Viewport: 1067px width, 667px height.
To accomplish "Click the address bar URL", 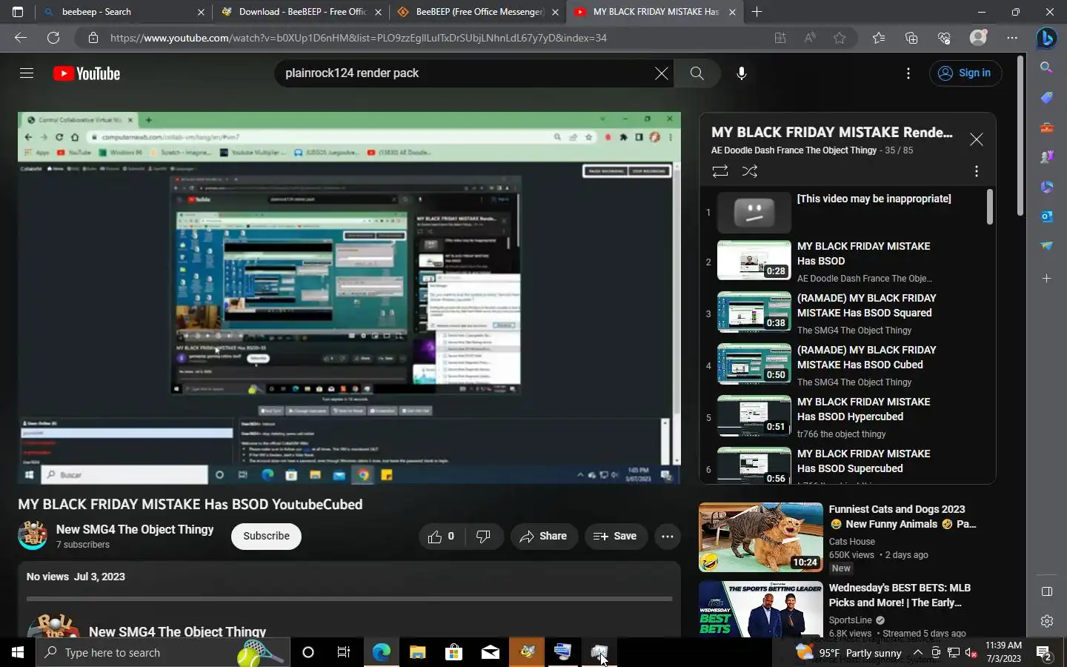I will (359, 38).
